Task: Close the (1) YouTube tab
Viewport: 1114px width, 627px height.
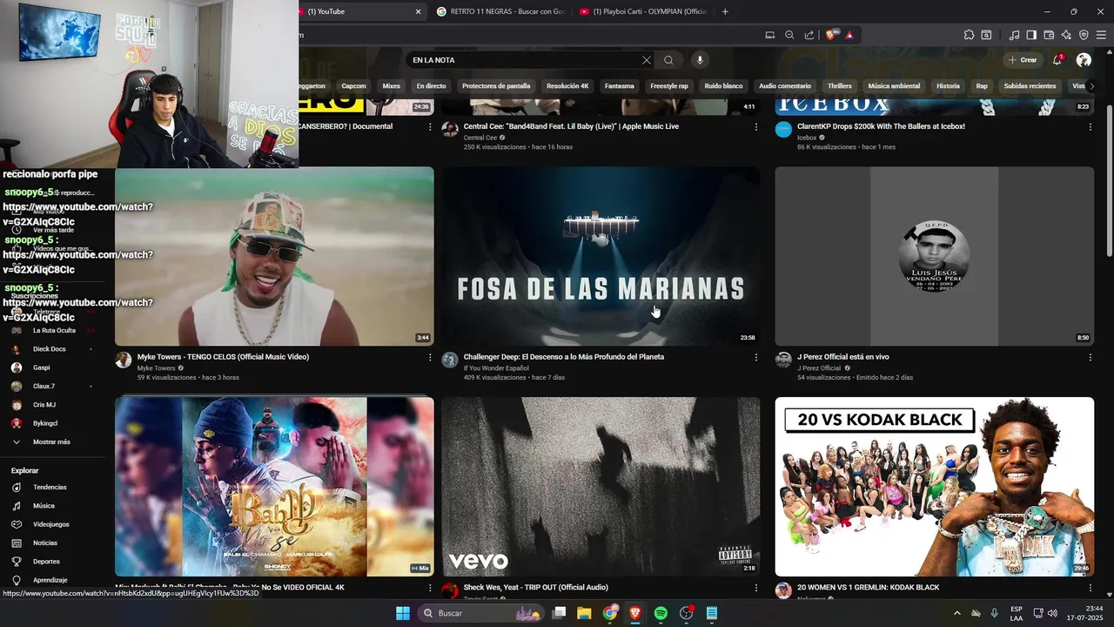Action: pos(418,11)
